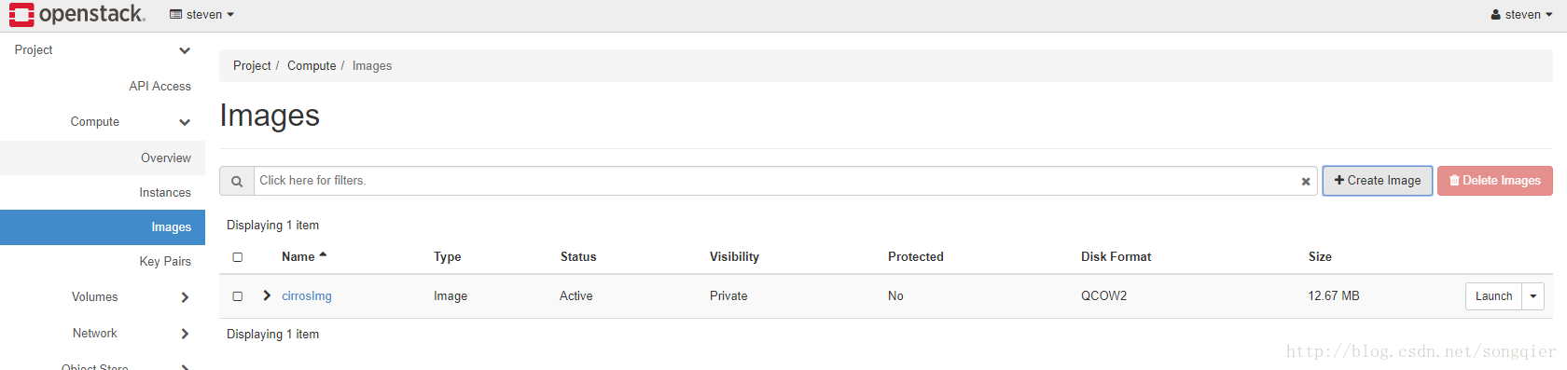
Task: Open the dropdown arrow beside Launch
Action: 1532,296
